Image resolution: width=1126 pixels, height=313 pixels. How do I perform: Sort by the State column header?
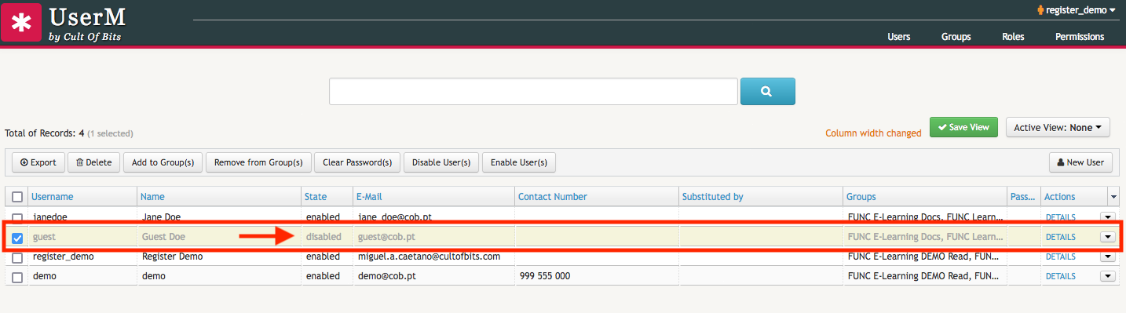tap(316, 197)
